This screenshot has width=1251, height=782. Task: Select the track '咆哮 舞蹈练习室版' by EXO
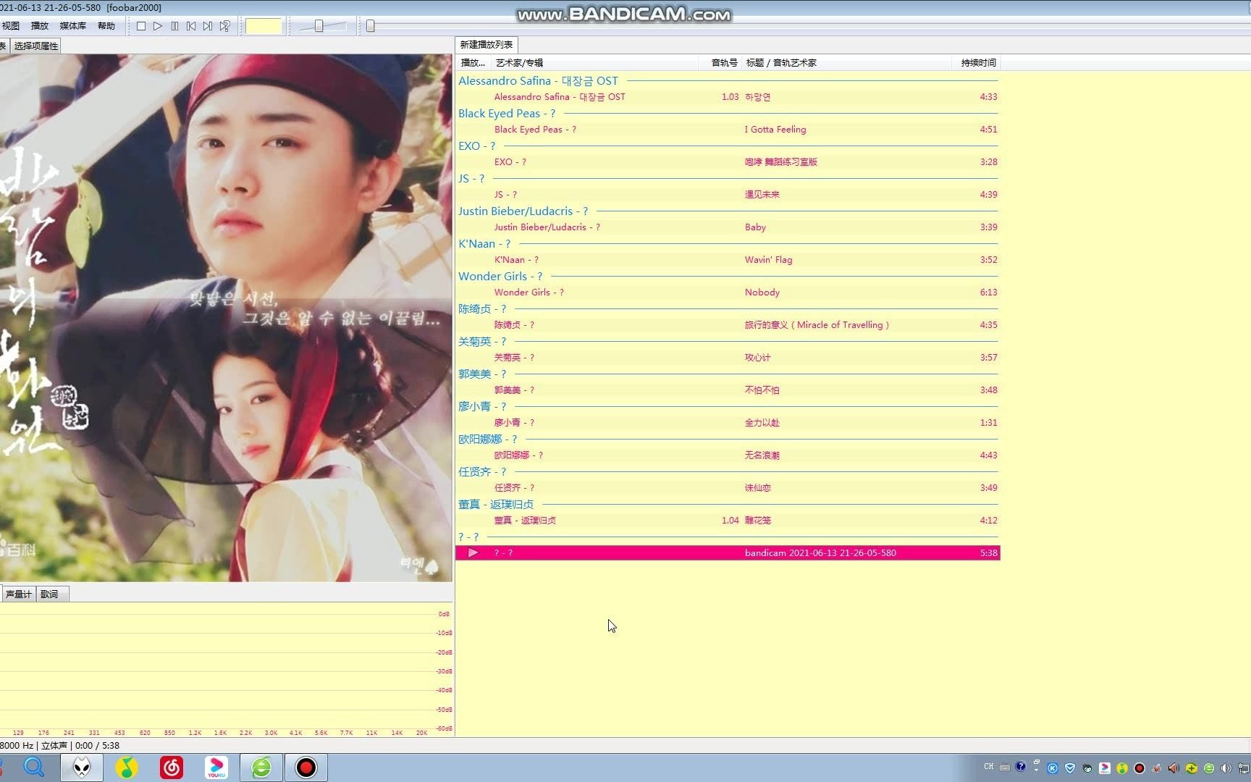tap(728, 162)
